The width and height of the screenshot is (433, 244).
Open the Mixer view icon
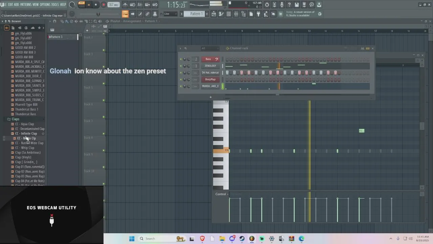click(236, 14)
